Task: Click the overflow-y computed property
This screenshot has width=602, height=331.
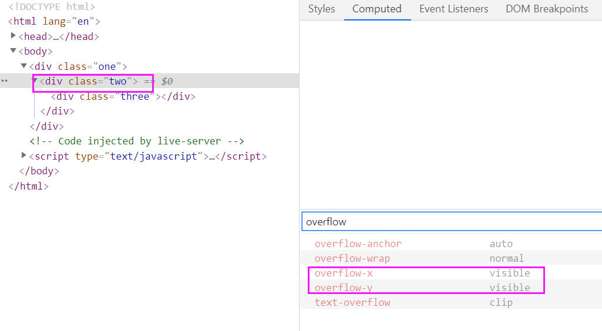Action: pos(344,288)
